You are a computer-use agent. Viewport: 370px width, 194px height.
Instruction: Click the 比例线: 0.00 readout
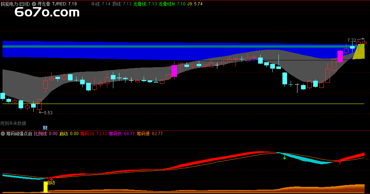tap(46, 134)
